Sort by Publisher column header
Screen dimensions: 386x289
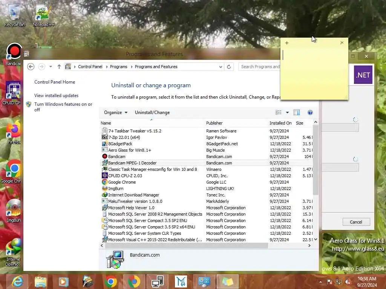pos(236,123)
